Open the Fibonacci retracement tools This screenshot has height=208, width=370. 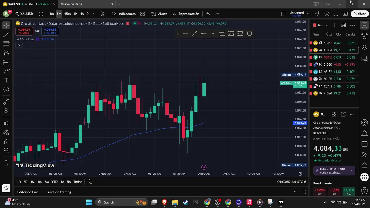tap(6, 44)
